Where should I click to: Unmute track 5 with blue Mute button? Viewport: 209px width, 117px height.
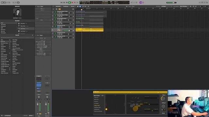click(x=58, y=27)
